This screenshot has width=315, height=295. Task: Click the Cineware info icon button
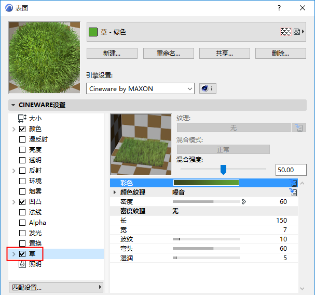(x=208, y=88)
